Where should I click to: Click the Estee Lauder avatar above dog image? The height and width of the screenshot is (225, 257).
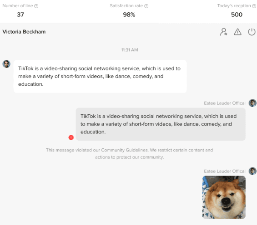tap(252, 171)
